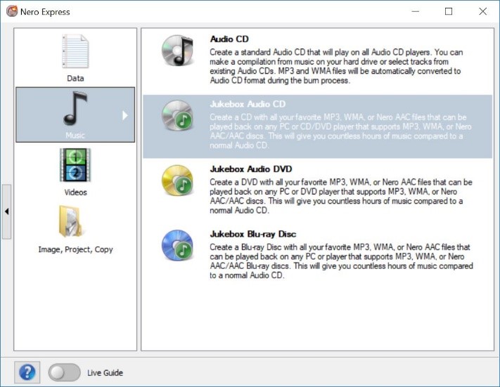This screenshot has height=387, width=500.
Task: Select the Image, Project, Copy folder icon
Action: 75,223
